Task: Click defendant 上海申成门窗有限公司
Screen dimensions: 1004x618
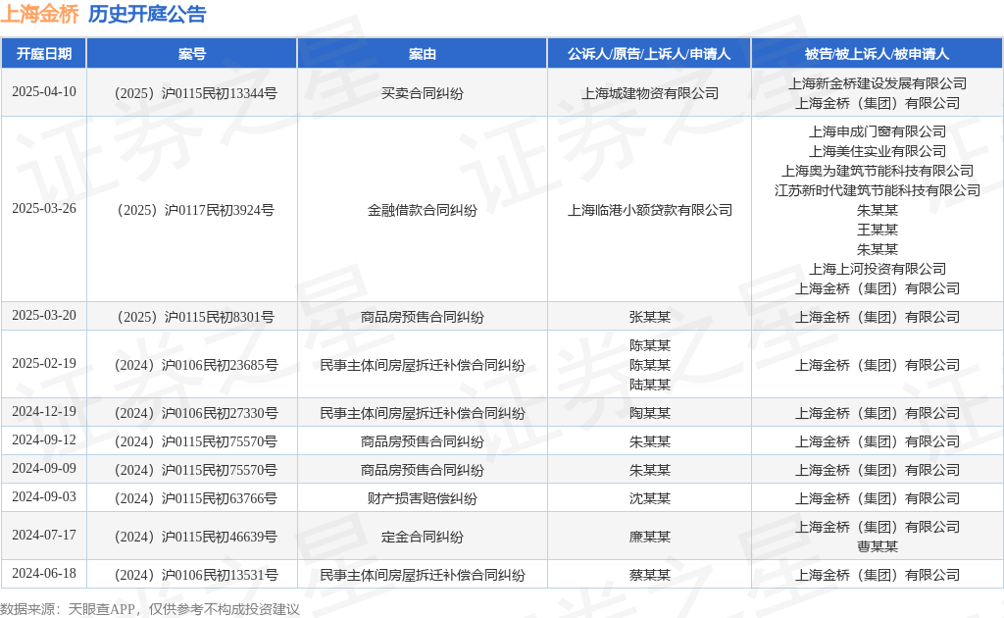Action: tap(878, 131)
